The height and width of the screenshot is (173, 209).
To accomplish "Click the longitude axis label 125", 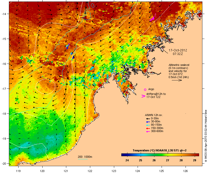I will coord(162,171).
